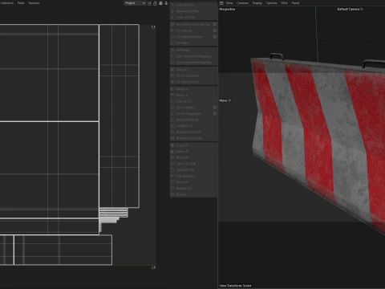Open the viewport Display menu
Viewport: 385px width, 289px height.
[x=257, y=3]
